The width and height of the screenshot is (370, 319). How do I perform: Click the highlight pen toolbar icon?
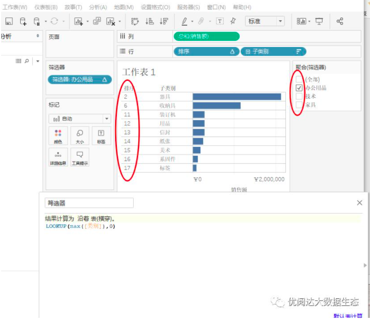[184, 21]
